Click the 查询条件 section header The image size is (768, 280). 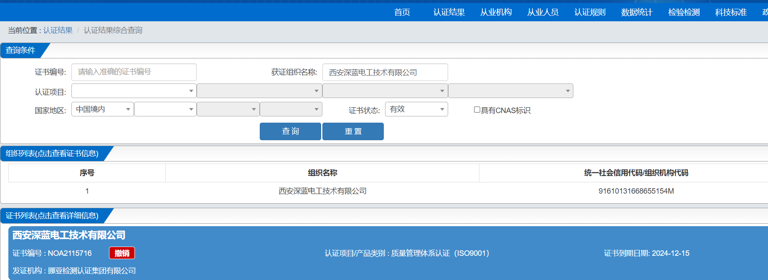click(20, 50)
